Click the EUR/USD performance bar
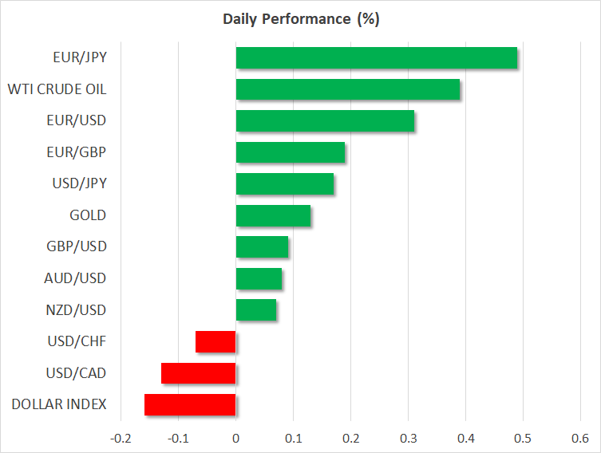601x453 pixels. pos(325,120)
